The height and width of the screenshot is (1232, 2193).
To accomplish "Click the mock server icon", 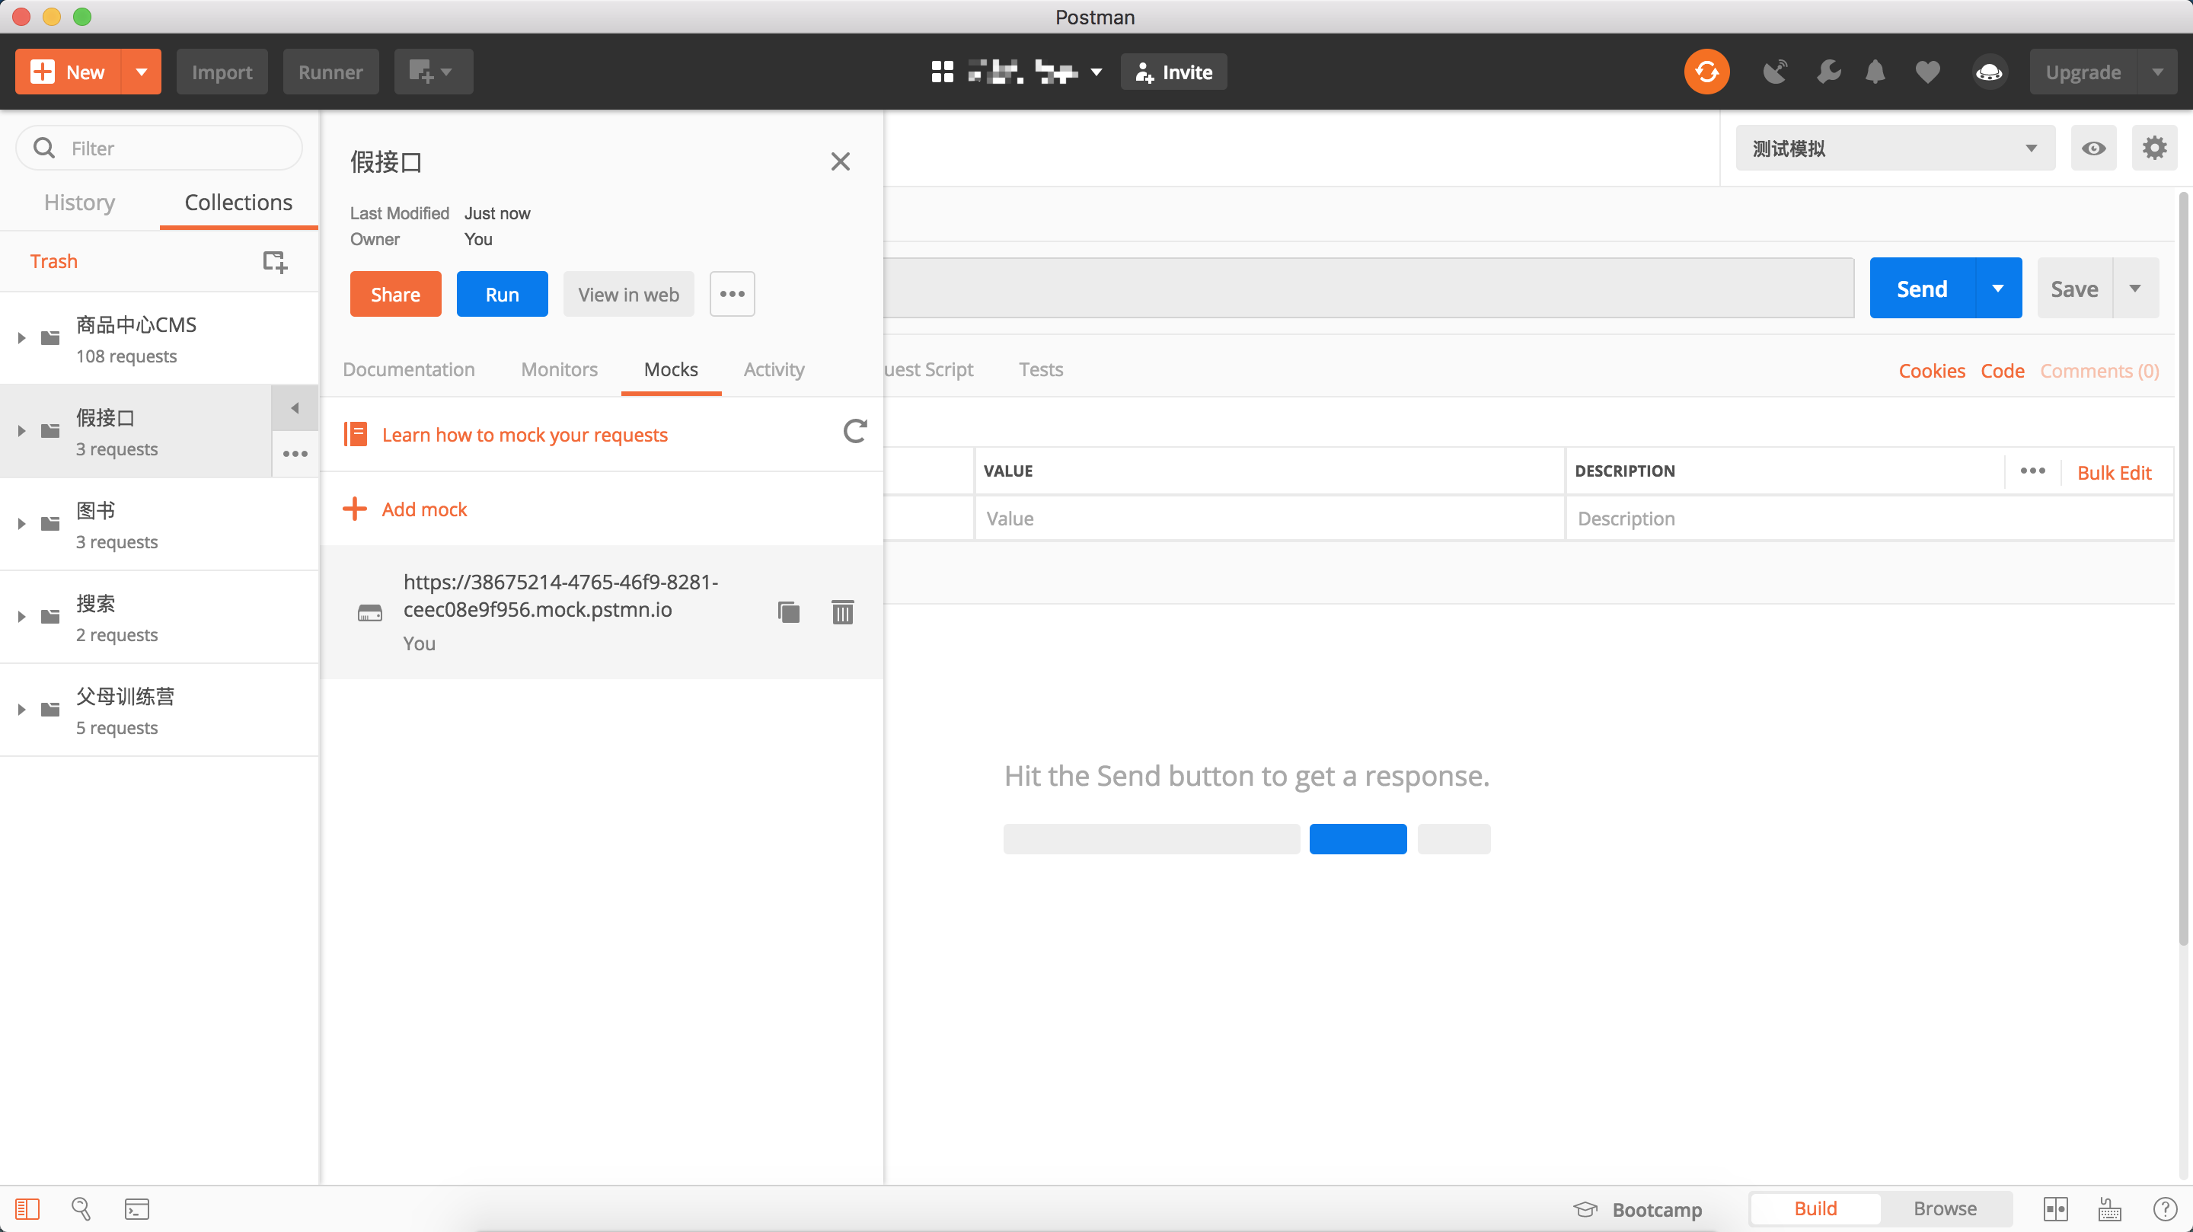I will tap(369, 612).
